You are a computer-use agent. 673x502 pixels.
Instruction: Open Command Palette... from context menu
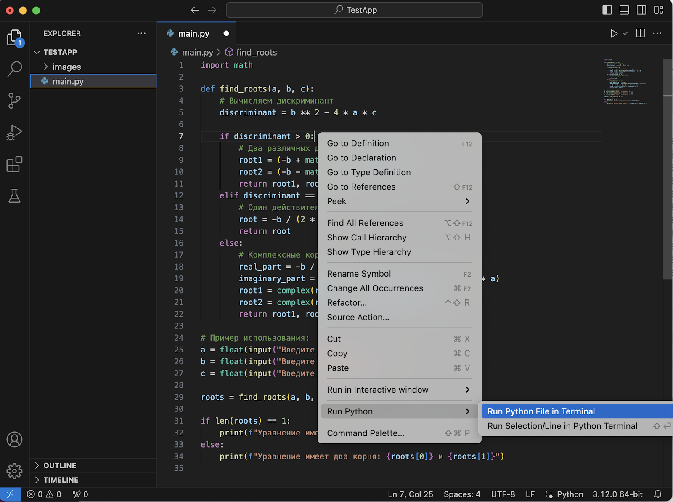399,433
